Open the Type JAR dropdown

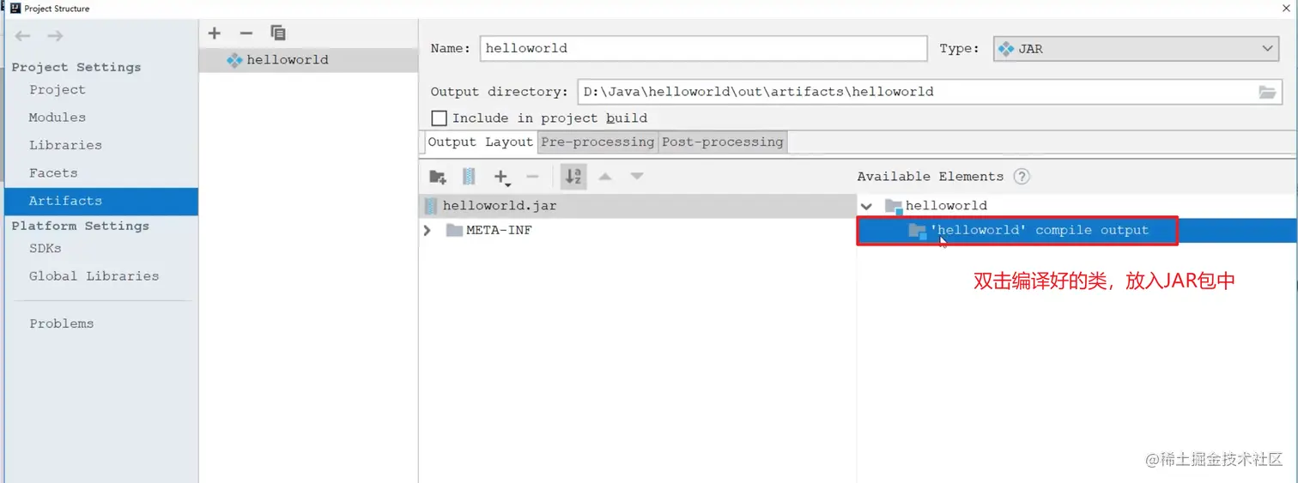tap(1136, 49)
